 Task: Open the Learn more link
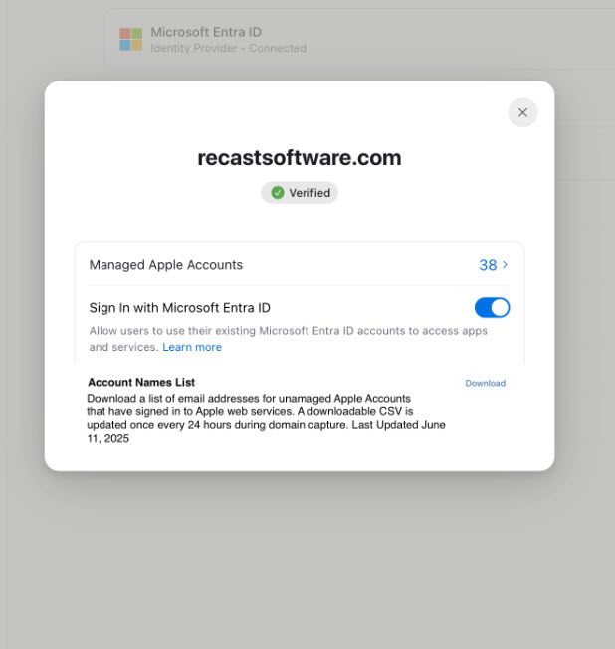click(192, 347)
